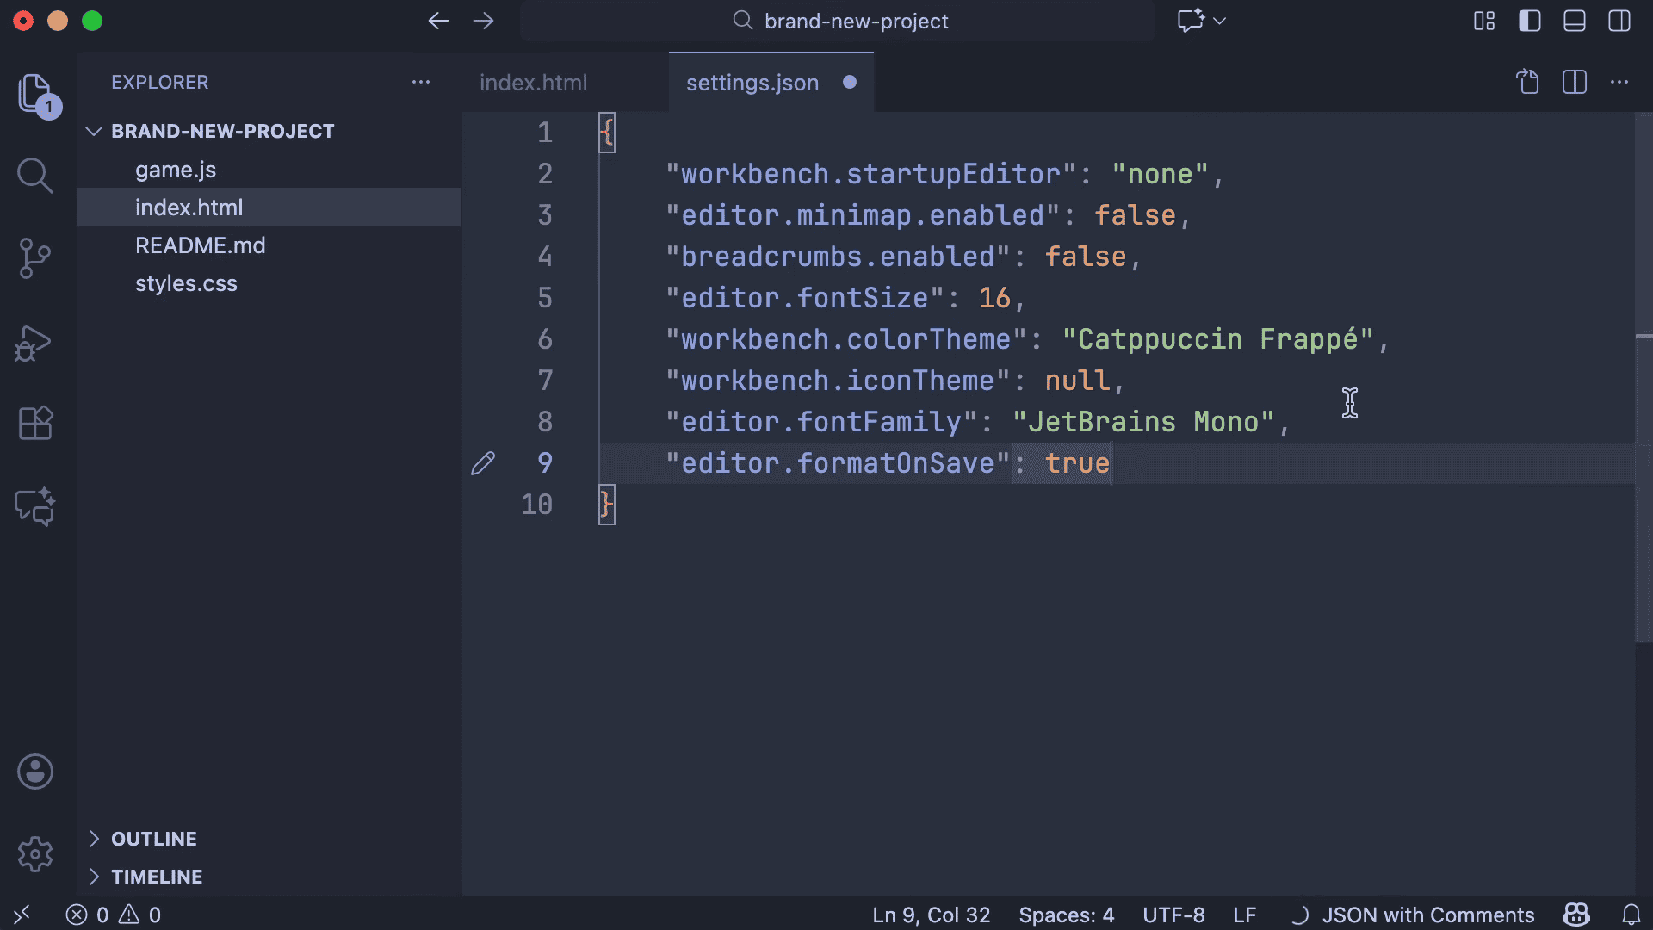This screenshot has width=1653, height=930.
Task: Click the Open Settings UI icon
Action: (x=1527, y=83)
